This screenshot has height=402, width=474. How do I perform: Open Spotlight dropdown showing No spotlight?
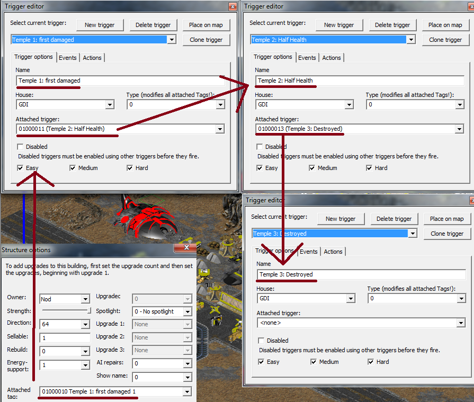[x=187, y=311]
